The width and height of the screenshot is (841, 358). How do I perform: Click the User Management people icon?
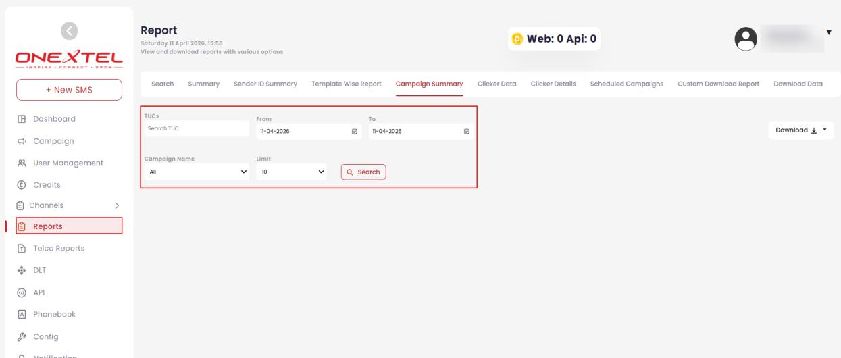tap(21, 163)
